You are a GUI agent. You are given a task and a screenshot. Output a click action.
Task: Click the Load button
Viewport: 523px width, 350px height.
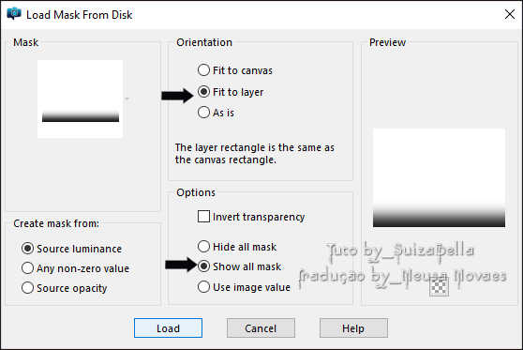[x=168, y=328]
